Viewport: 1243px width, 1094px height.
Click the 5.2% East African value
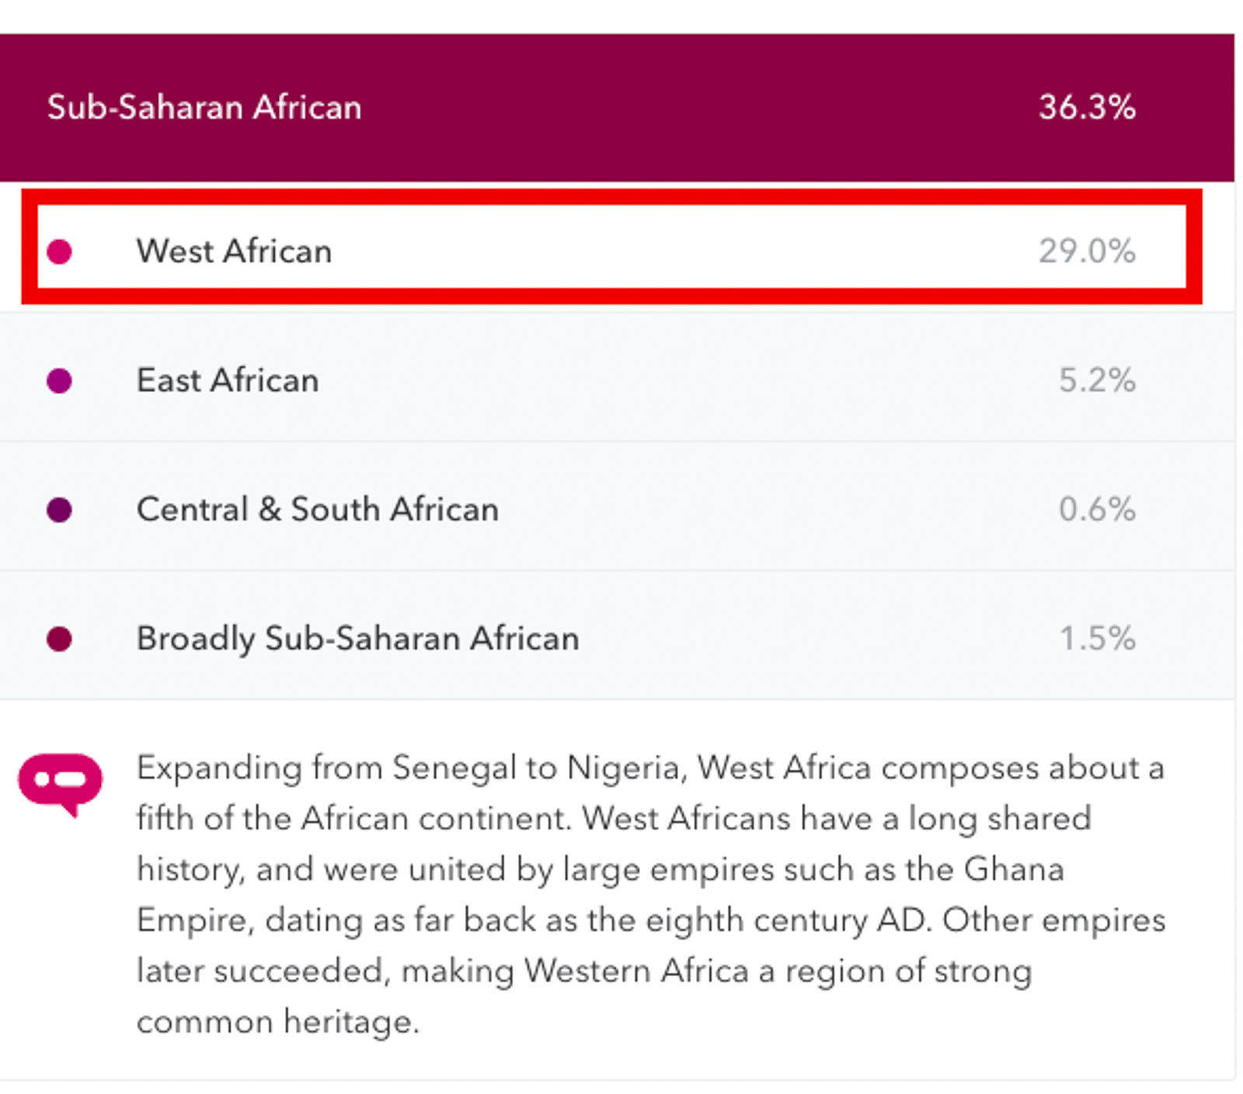[1097, 380]
